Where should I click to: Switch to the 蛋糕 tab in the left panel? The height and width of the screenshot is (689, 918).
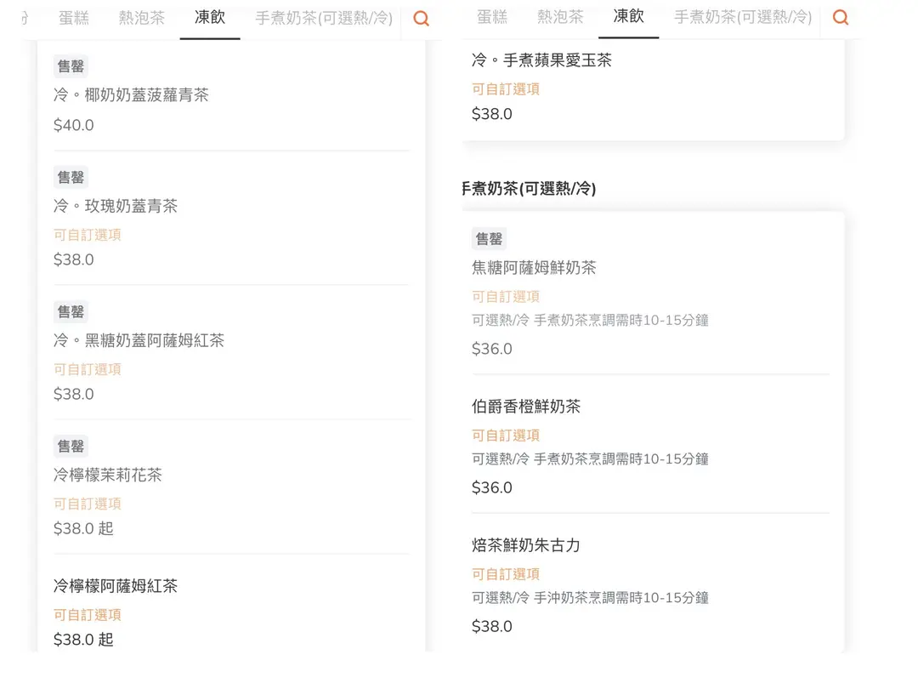74,18
